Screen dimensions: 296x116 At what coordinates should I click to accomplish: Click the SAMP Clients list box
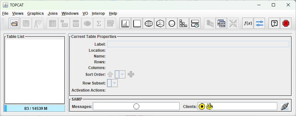click(238, 106)
